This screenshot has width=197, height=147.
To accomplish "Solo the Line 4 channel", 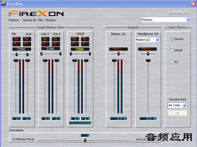I will (x=56, y=44).
